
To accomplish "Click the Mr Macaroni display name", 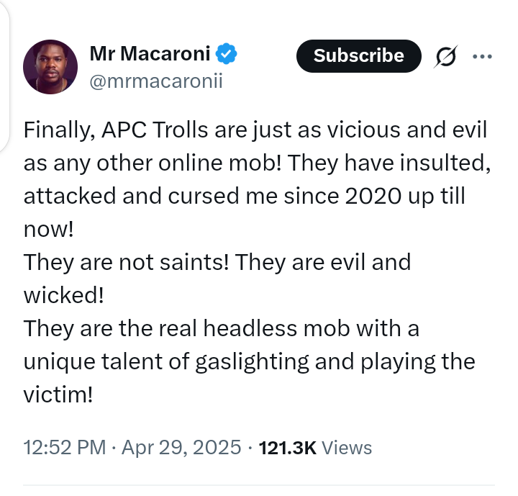I will (150, 53).
